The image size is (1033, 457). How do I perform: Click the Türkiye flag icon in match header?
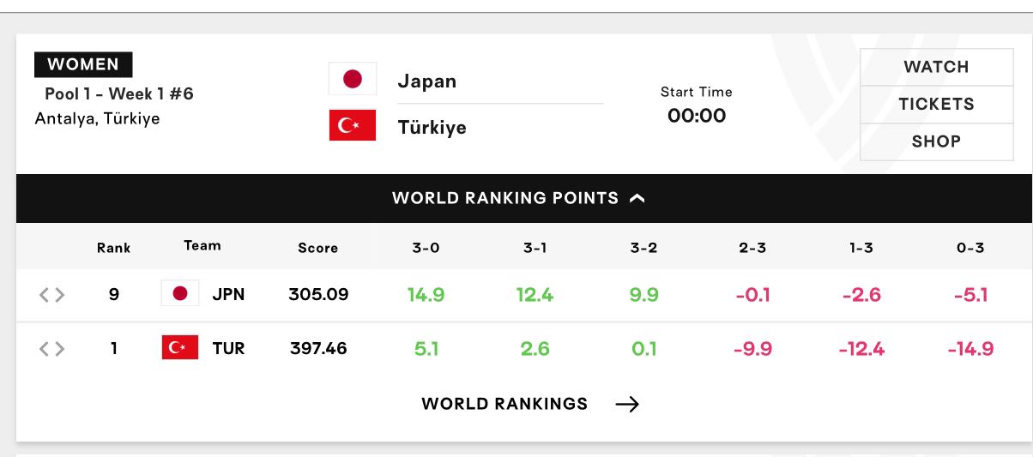[353, 125]
